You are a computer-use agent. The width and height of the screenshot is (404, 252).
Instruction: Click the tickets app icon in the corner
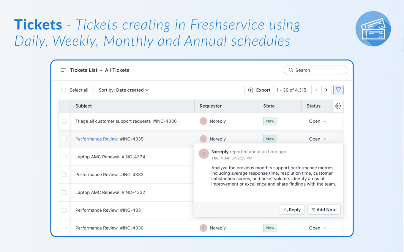373,28
